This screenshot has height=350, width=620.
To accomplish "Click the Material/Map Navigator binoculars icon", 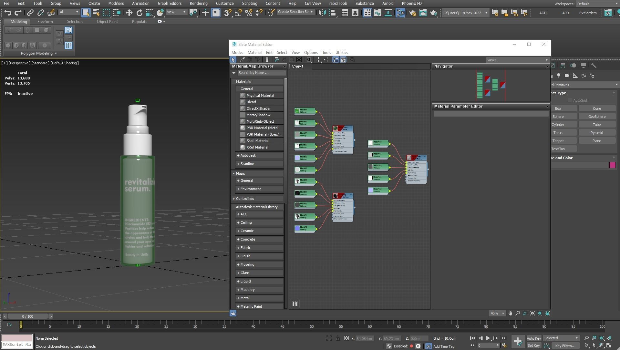I will (x=295, y=304).
